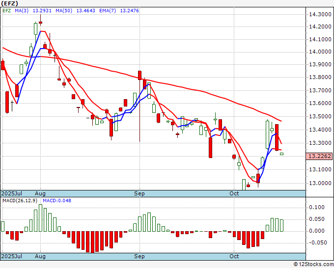Viewport: 334px width, 268px height.
Task: Click the Aug label on MACD axis
Action: point(40,256)
